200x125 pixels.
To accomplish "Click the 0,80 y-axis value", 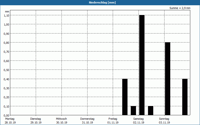I will [6, 43].
